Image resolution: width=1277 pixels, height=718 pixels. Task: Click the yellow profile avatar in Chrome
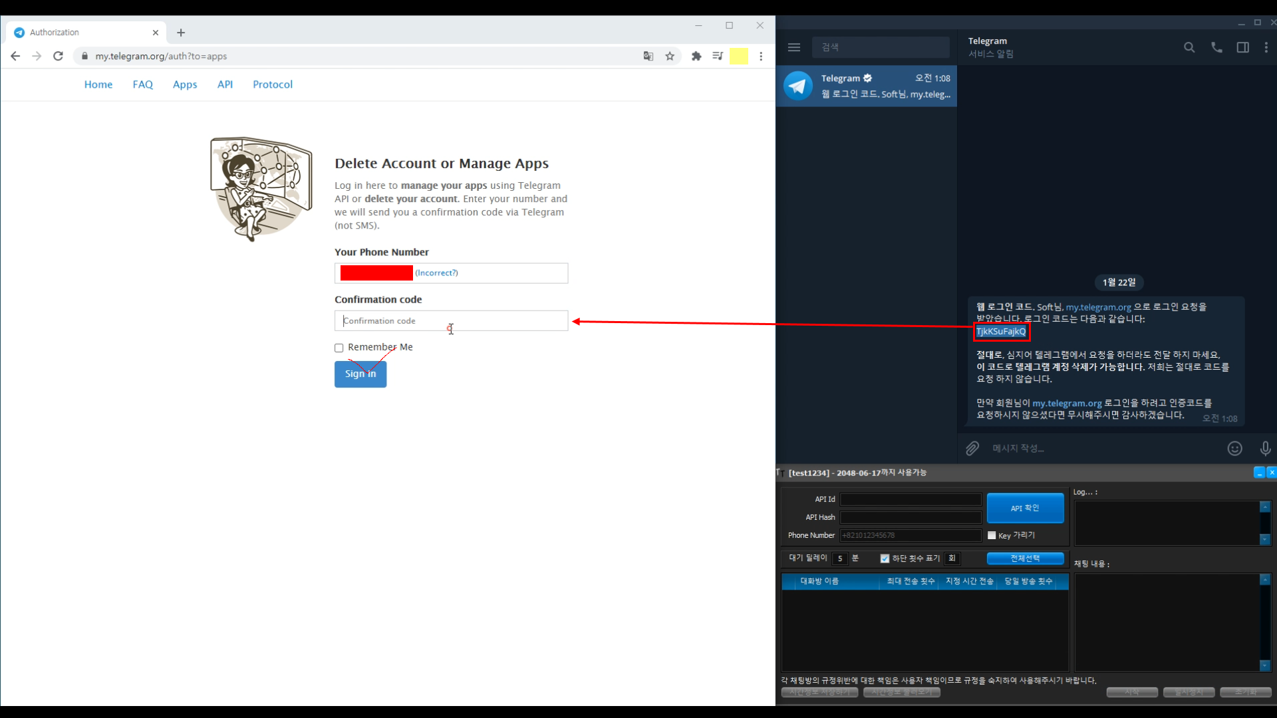pyautogui.click(x=739, y=56)
